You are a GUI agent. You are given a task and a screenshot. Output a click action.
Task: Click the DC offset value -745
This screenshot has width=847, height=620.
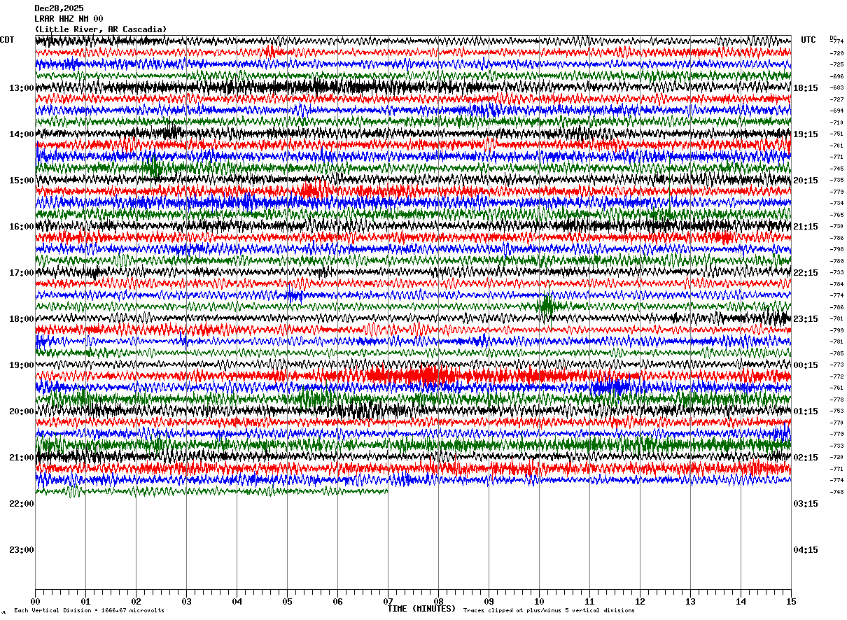[x=836, y=169]
